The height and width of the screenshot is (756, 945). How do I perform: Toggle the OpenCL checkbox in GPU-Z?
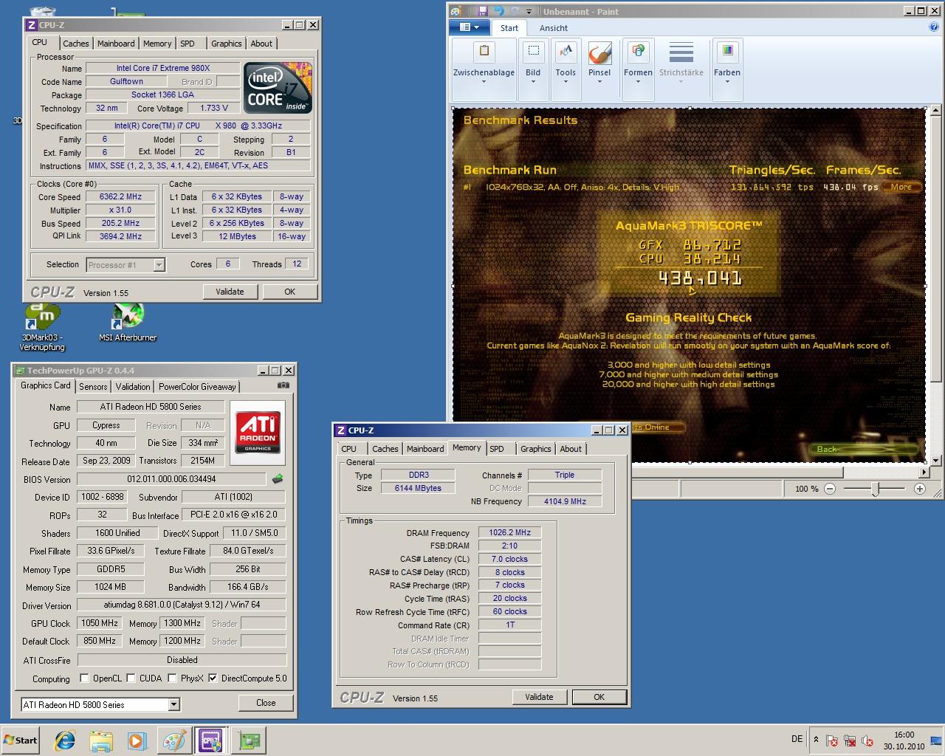84,678
